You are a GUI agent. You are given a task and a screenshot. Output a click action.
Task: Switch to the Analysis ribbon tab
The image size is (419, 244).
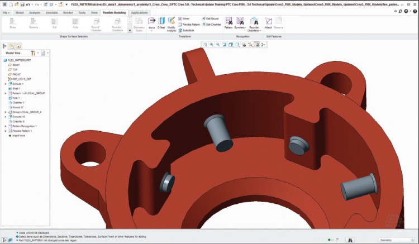coord(35,12)
